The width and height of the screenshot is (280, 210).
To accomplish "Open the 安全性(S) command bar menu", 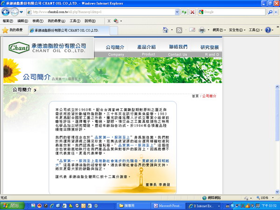I will point(237,30).
